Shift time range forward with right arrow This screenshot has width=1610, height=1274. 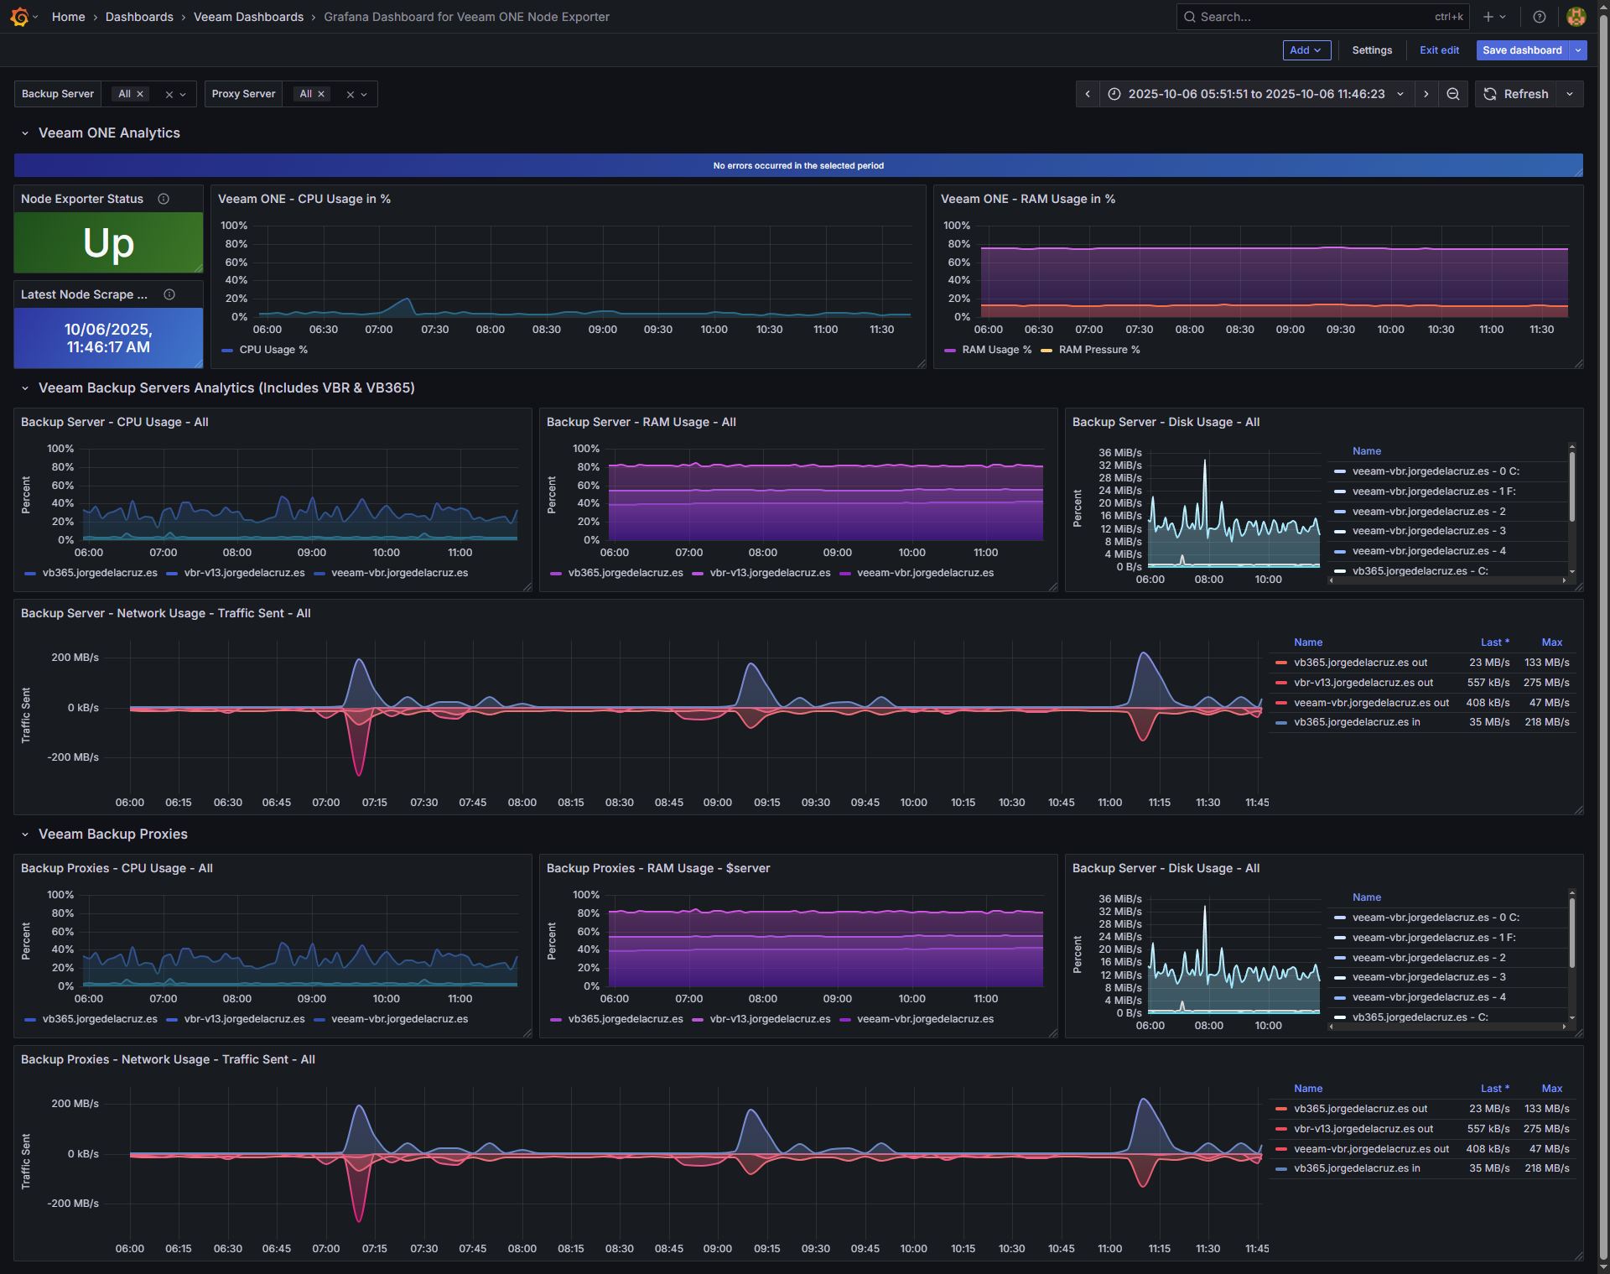[x=1426, y=94]
